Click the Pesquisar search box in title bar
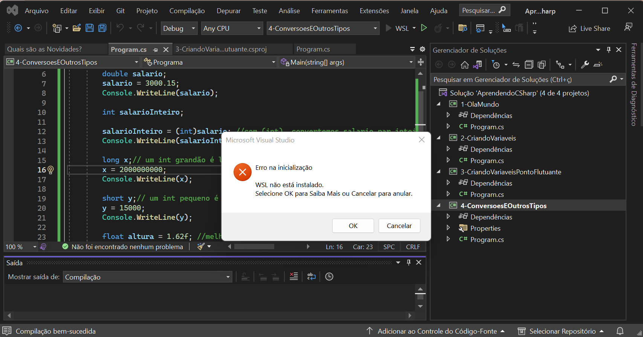The image size is (643, 337). [x=484, y=10]
